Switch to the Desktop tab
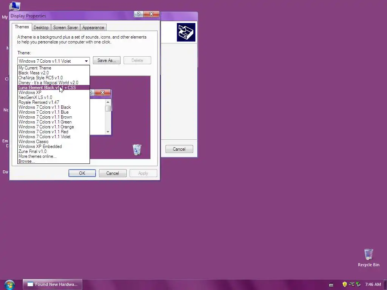Viewport: 387px width, 290px height. click(41, 27)
